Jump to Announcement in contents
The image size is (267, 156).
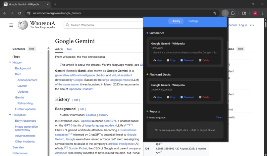pos(27,80)
